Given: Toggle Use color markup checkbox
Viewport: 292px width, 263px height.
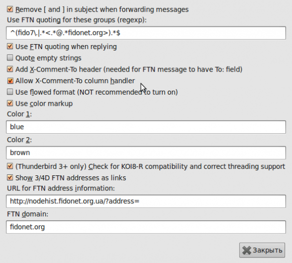Looking at the screenshot, I should [10, 103].
